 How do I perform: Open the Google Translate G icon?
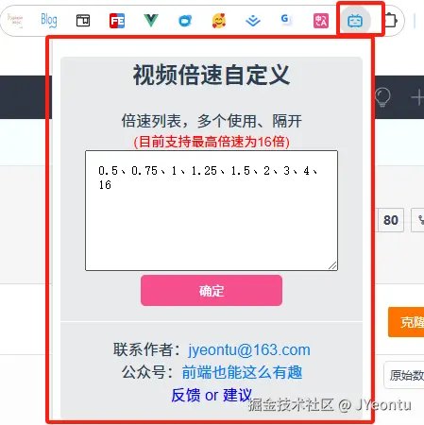tap(285, 20)
